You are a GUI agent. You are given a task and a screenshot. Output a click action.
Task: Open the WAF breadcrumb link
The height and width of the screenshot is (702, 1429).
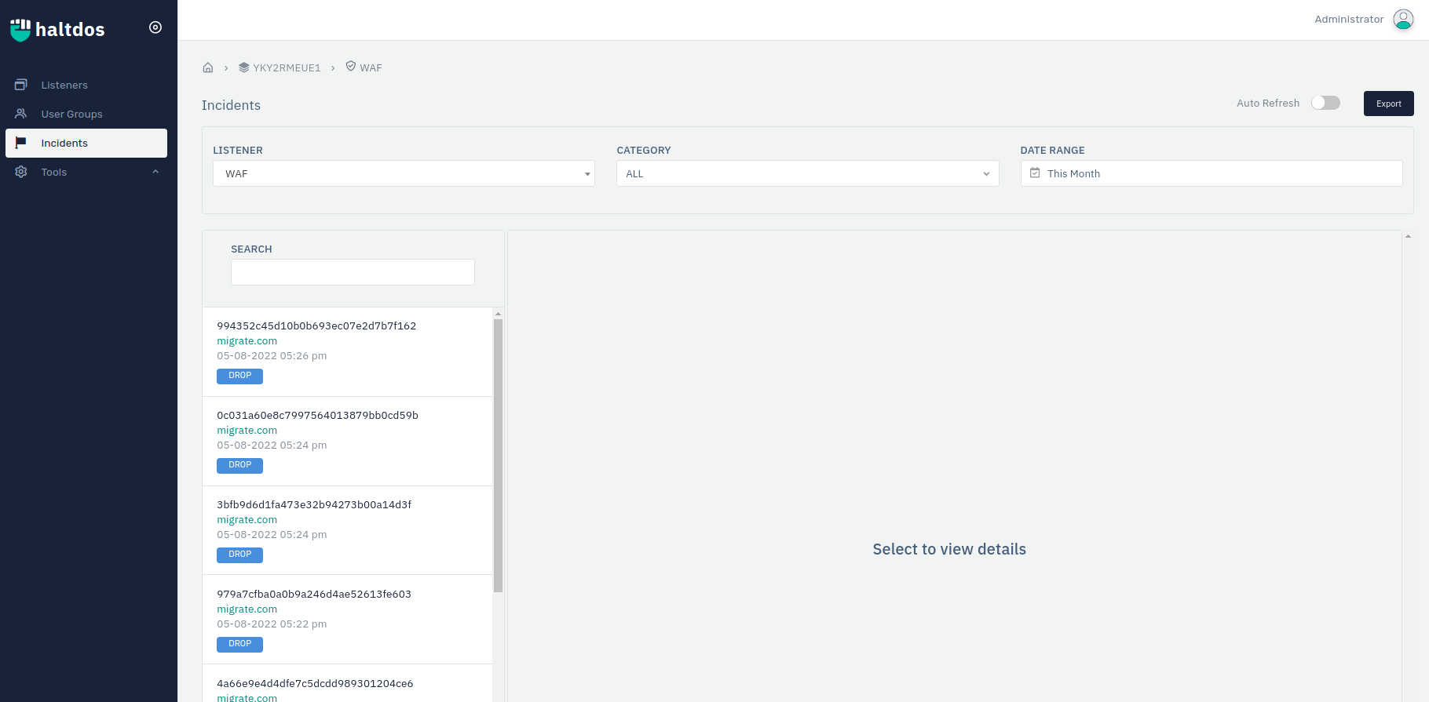click(x=371, y=68)
